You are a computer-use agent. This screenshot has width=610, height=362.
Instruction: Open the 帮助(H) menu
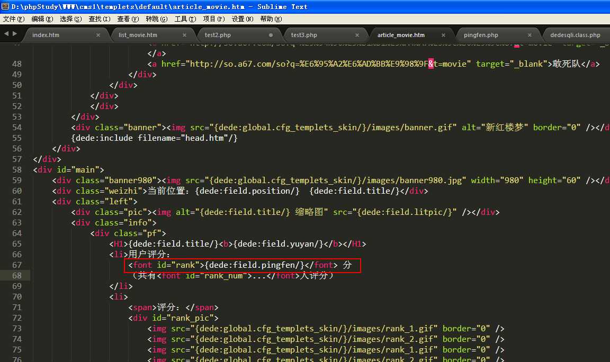coord(271,19)
